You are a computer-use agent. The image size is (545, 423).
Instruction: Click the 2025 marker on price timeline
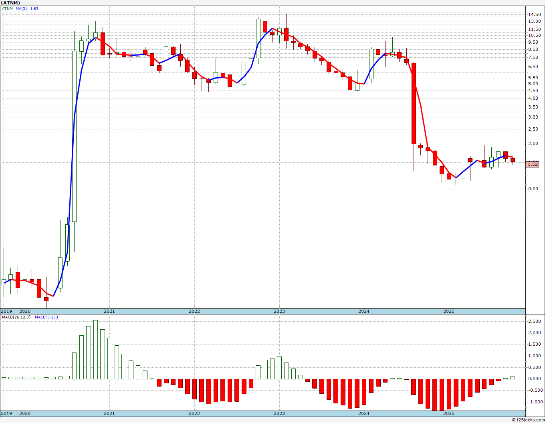(x=449, y=311)
